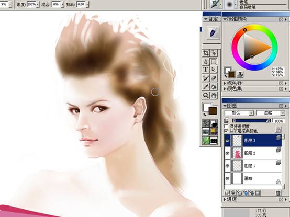290x217 pixels.
Task: Click the delete layer trash icon
Action: [x=278, y=193]
